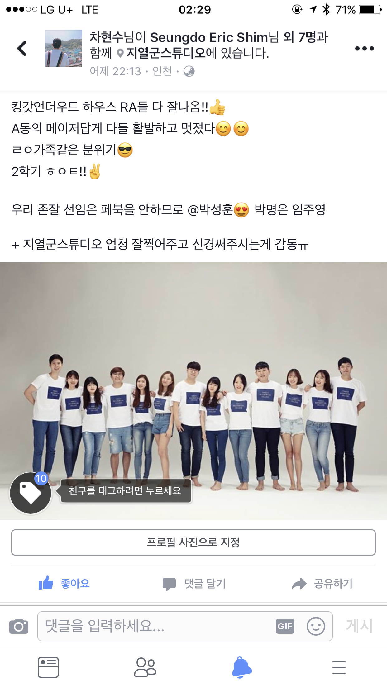387x688 pixels.
Task: Toggle the 좋아요 like button
Action: (64, 583)
